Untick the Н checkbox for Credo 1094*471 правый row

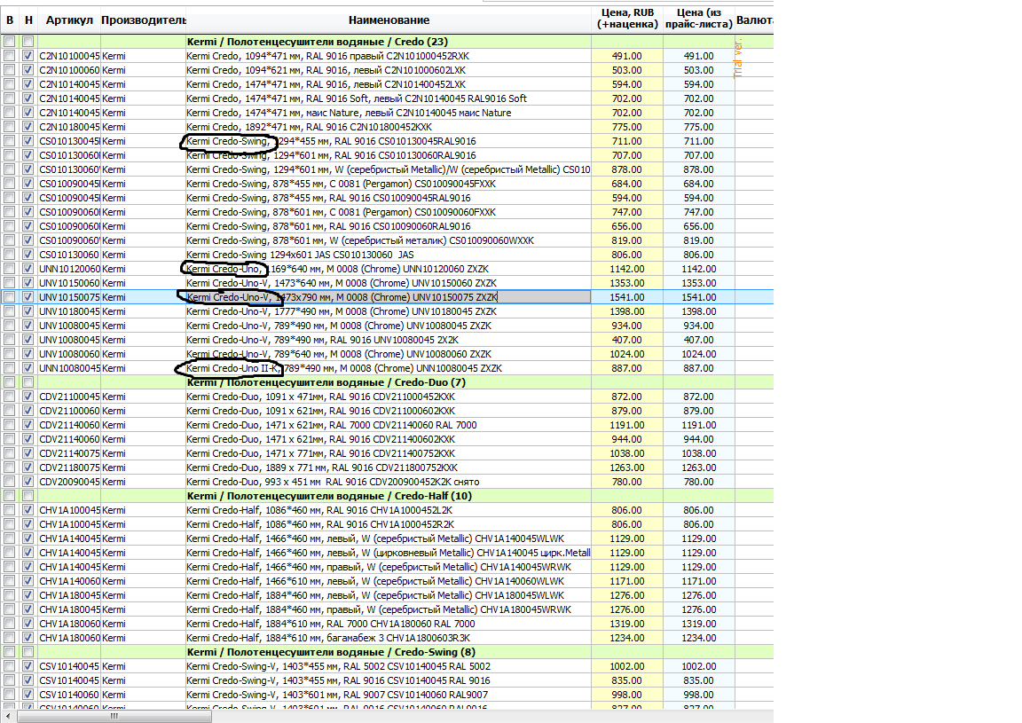[28, 56]
